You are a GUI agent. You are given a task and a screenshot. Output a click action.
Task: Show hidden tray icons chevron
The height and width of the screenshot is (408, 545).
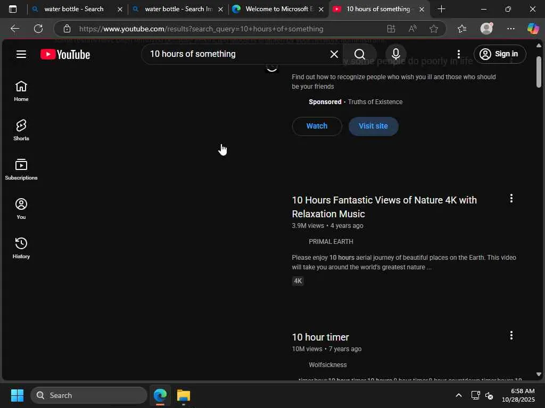[x=459, y=395]
